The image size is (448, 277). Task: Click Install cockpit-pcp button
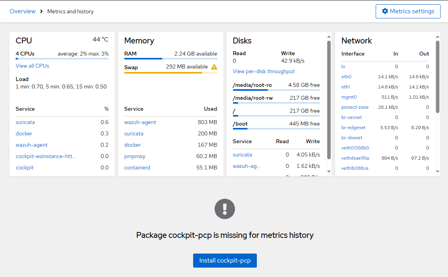coord(225,260)
